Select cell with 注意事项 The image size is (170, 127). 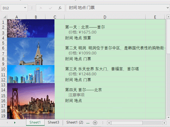[105, 95]
